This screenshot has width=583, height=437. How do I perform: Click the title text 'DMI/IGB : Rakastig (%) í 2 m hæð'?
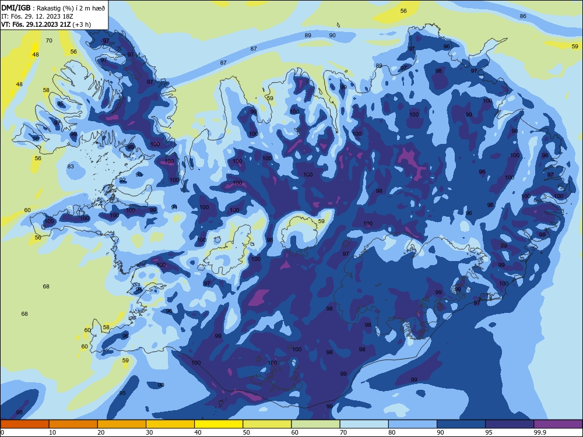coord(53,8)
